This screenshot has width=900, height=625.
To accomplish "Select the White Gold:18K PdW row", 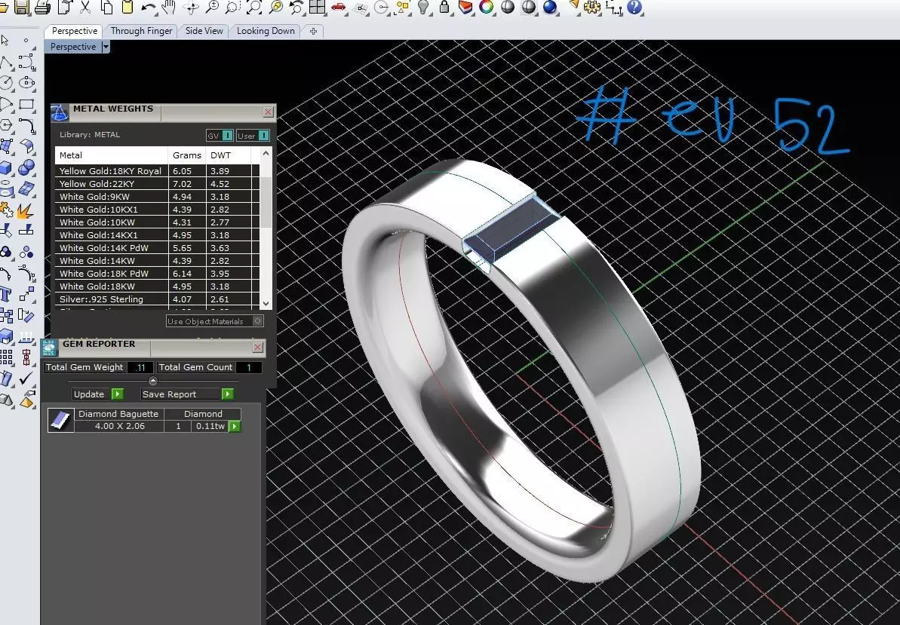I will tap(158, 274).
